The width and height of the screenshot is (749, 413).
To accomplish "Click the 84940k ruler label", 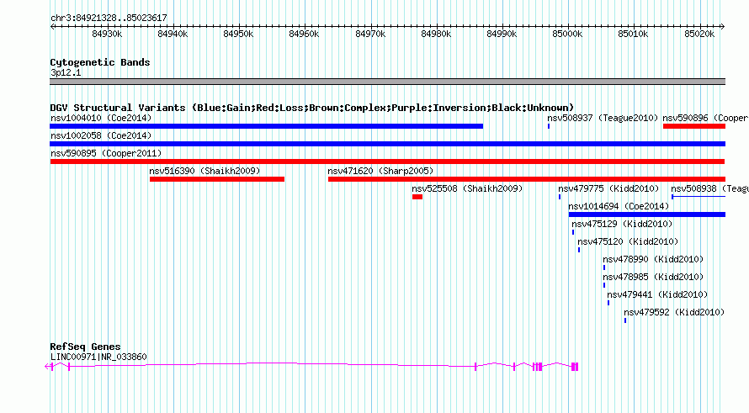I will (x=173, y=34).
